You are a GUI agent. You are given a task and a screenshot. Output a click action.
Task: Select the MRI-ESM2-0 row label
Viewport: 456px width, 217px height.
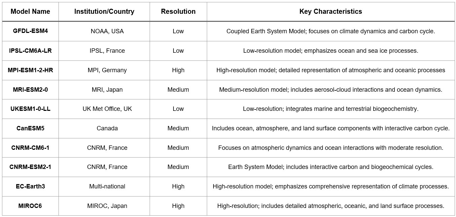(30, 90)
